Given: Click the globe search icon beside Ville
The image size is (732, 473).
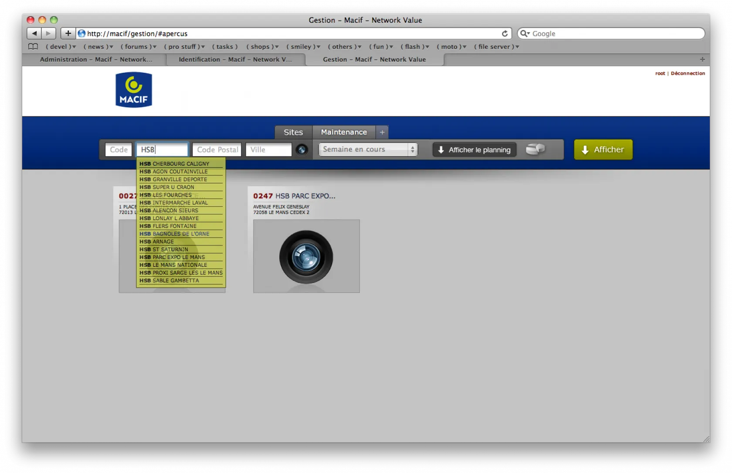Looking at the screenshot, I should pos(302,150).
